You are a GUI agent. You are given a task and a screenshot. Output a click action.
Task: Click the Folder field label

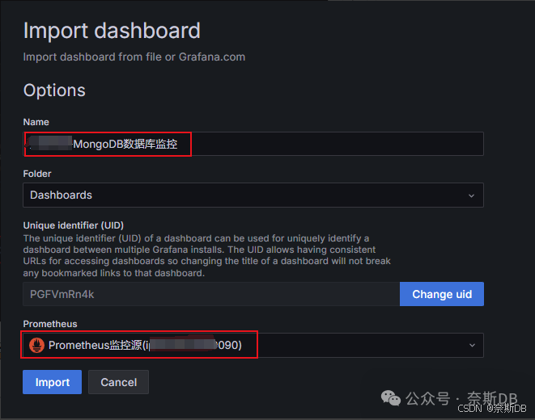point(37,174)
